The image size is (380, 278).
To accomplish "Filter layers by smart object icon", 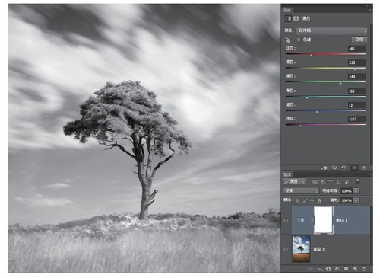I will click(x=347, y=182).
